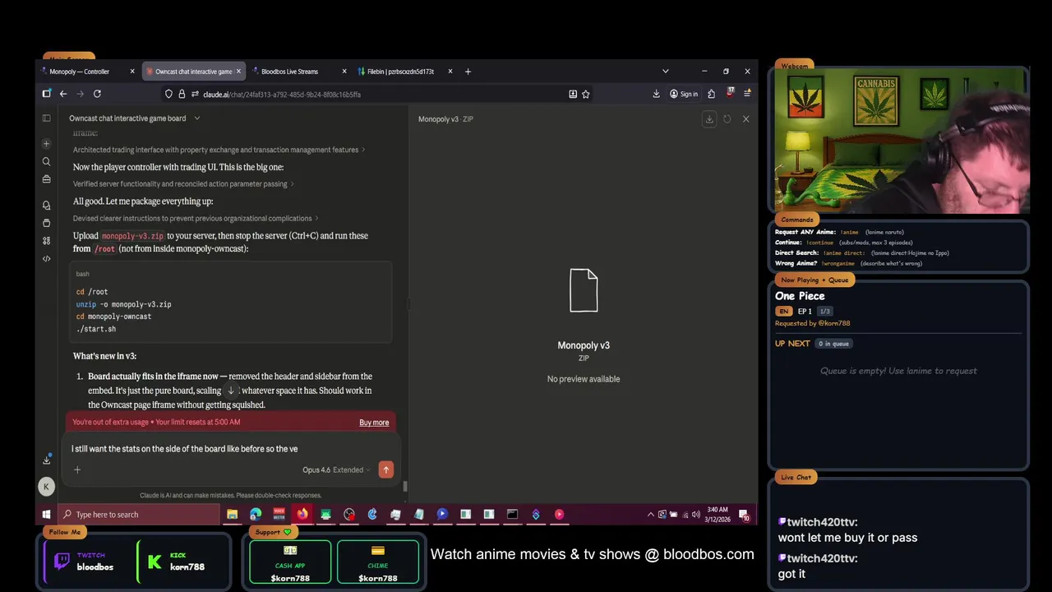The width and height of the screenshot is (1052, 592).
Task: Bookmark this page with the star icon
Action: pyautogui.click(x=586, y=95)
